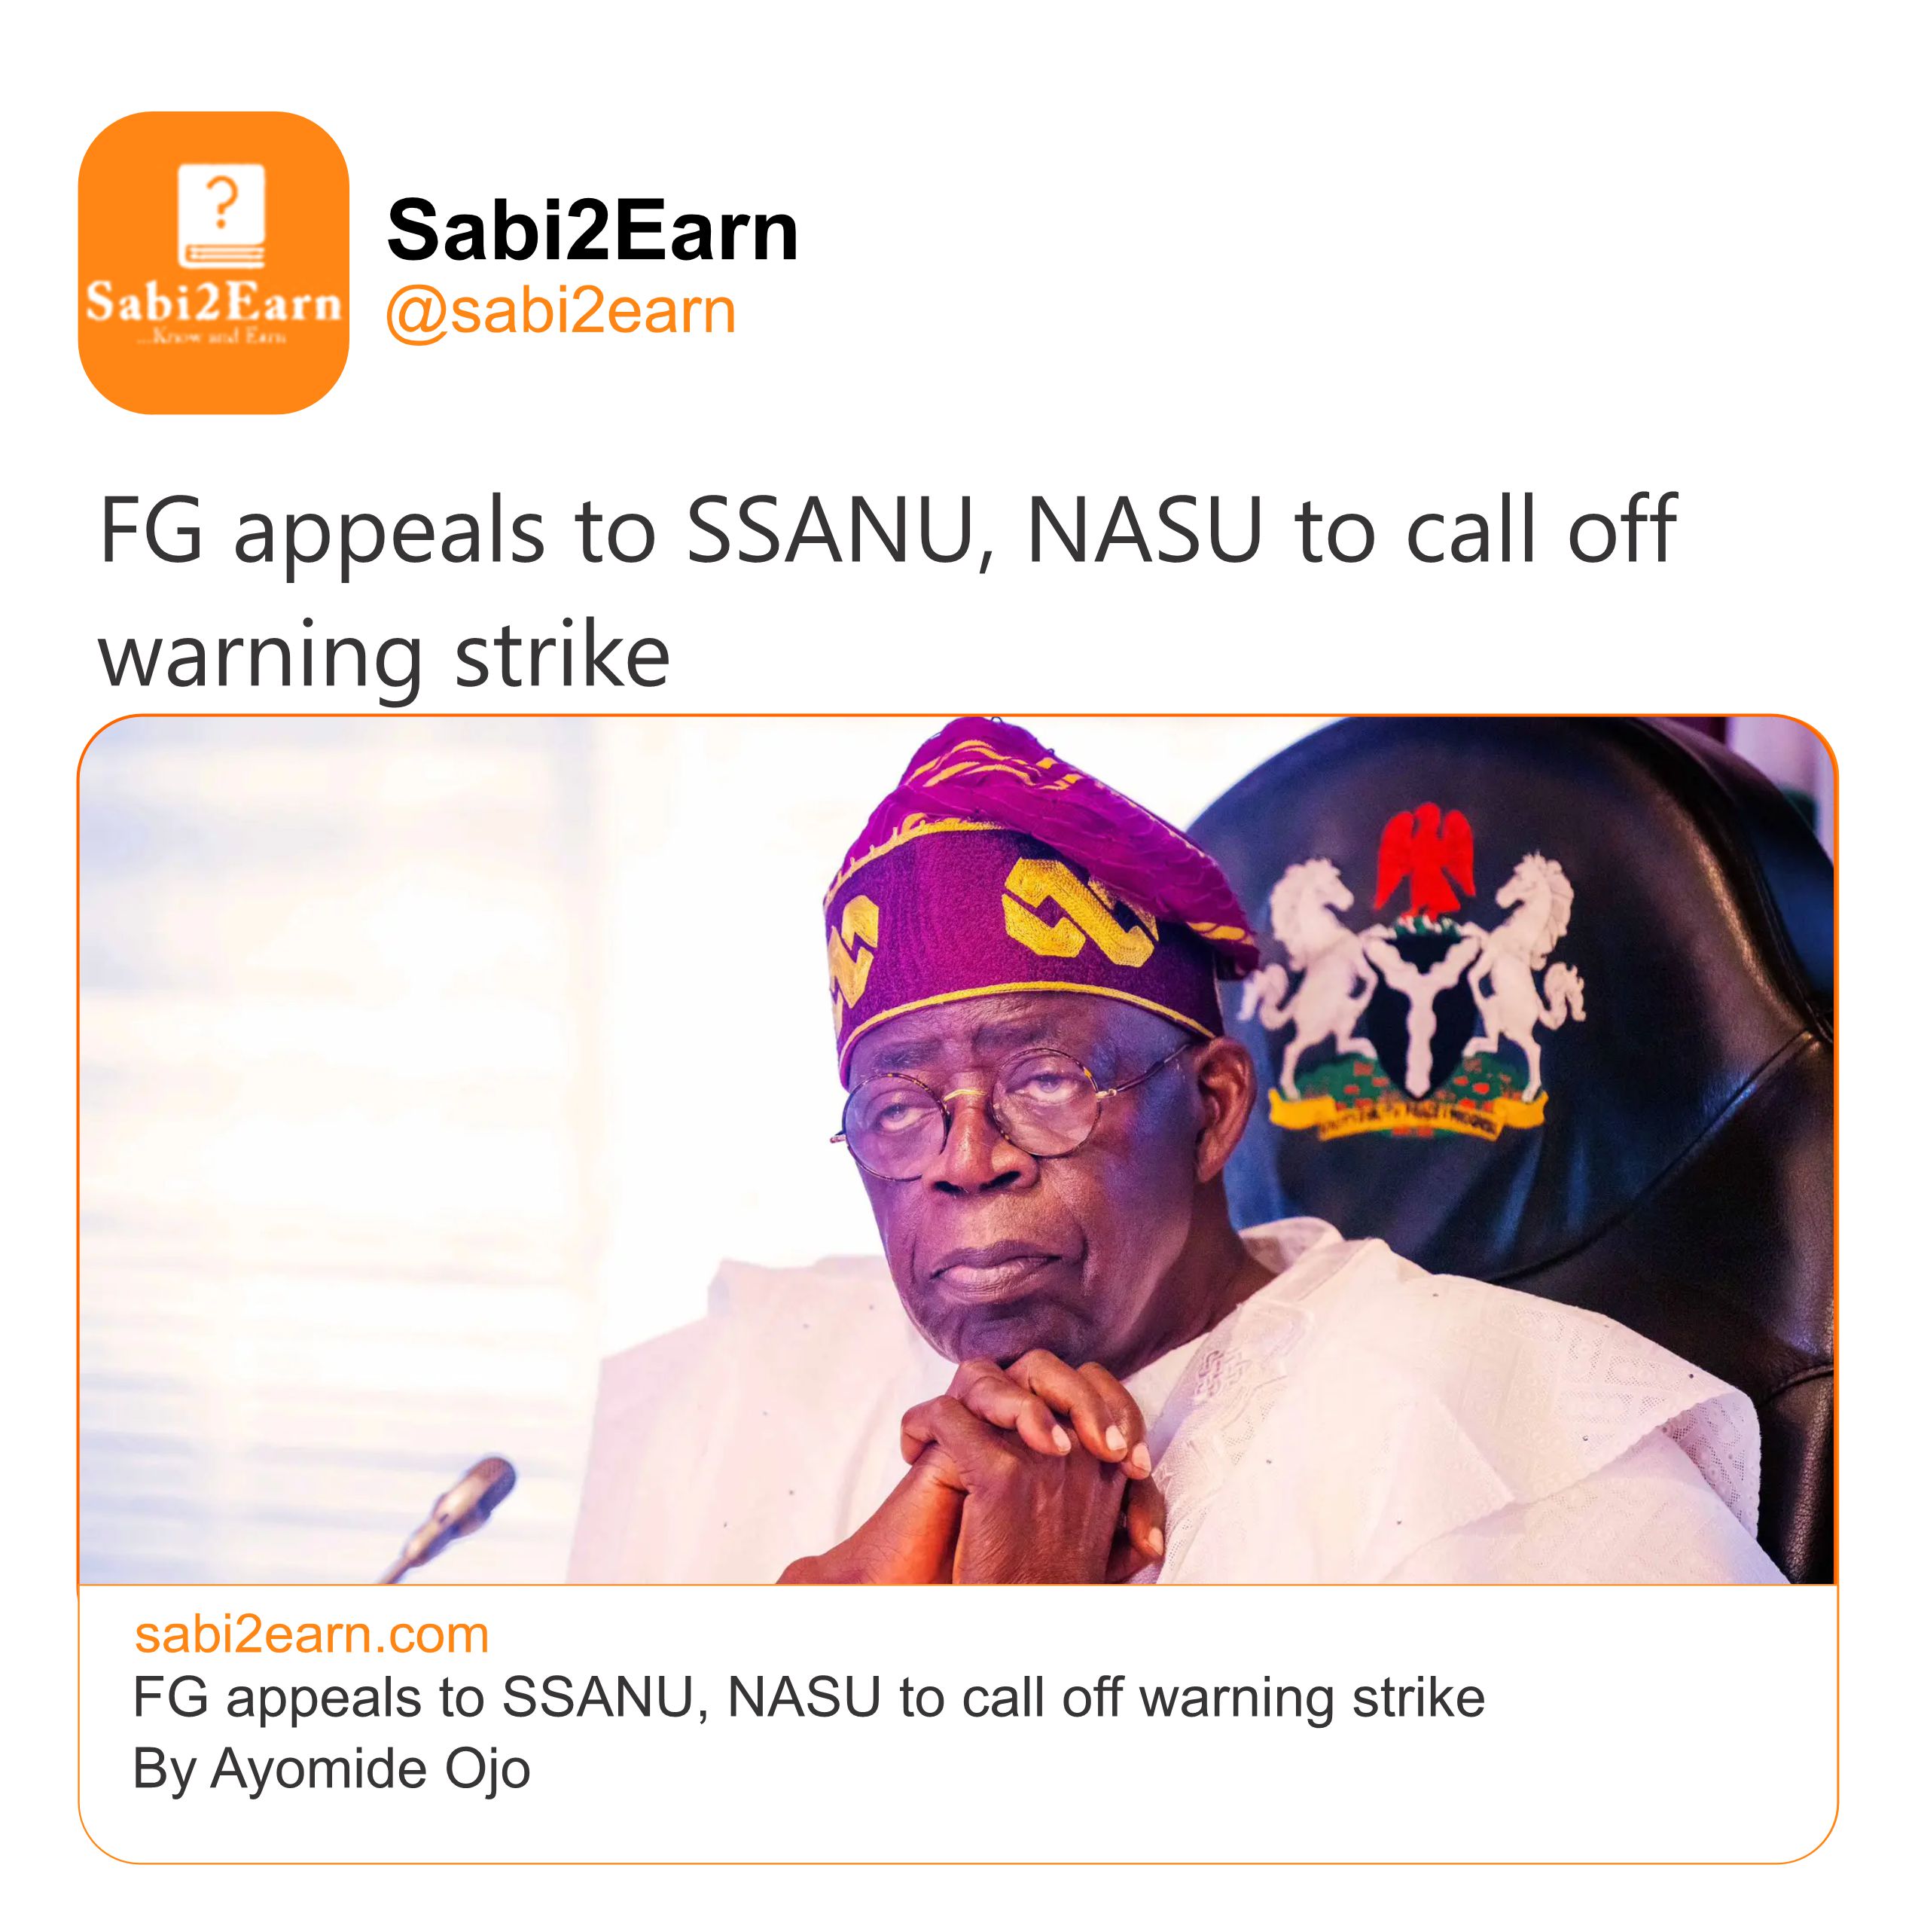1915x1932 pixels.
Task: Open the link card title about warning strike
Action: 808,1698
